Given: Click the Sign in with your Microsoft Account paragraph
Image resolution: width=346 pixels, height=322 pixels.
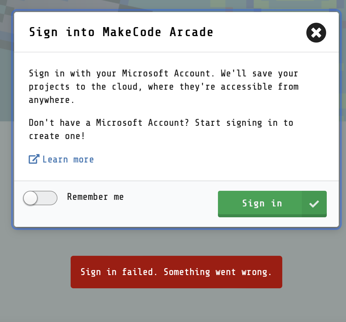Looking at the screenshot, I should pyautogui.click(x=164, y=87).
